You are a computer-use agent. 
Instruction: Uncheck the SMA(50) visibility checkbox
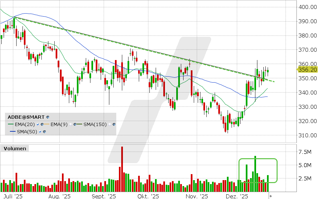coord(40,132)
